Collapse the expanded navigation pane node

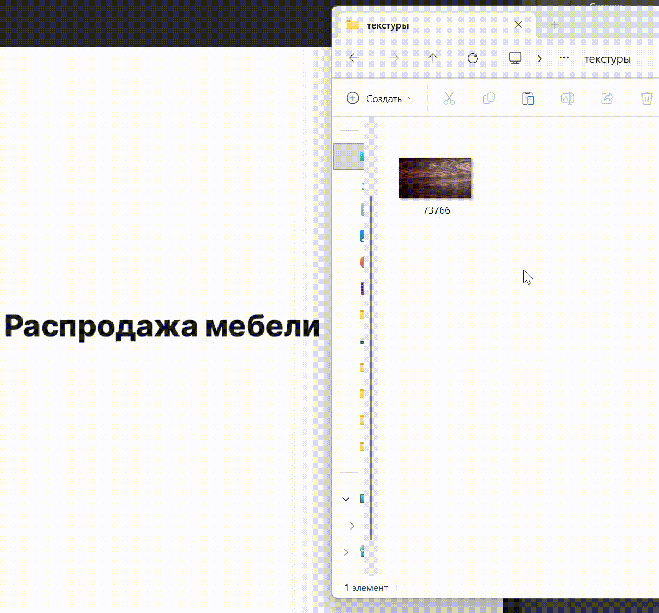[x=345, y=499]
